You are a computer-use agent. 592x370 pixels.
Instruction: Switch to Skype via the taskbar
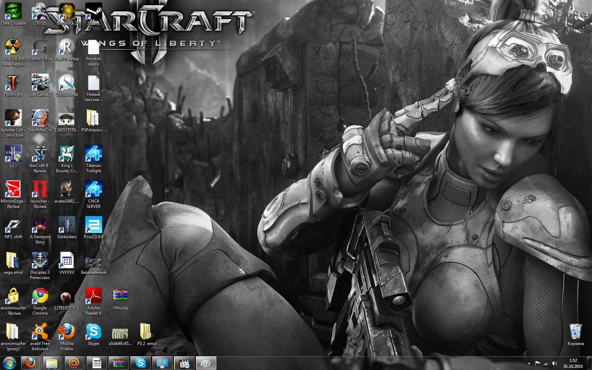tap(140, 363)
